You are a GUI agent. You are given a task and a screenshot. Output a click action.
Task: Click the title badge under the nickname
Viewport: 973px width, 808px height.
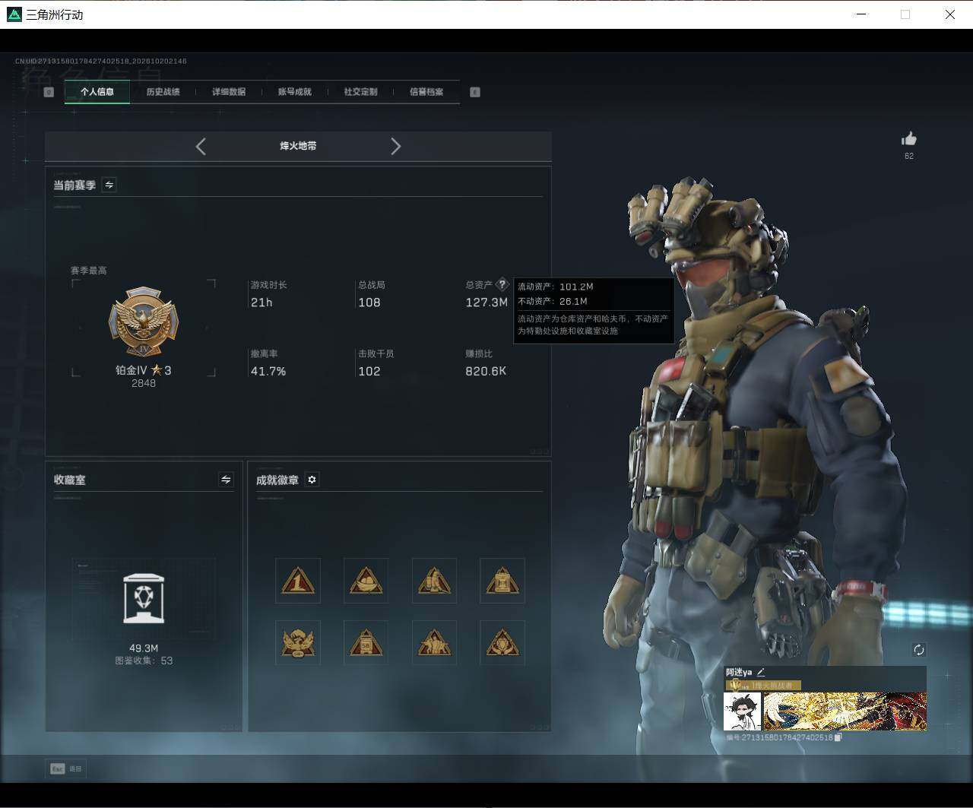(762, 685)
